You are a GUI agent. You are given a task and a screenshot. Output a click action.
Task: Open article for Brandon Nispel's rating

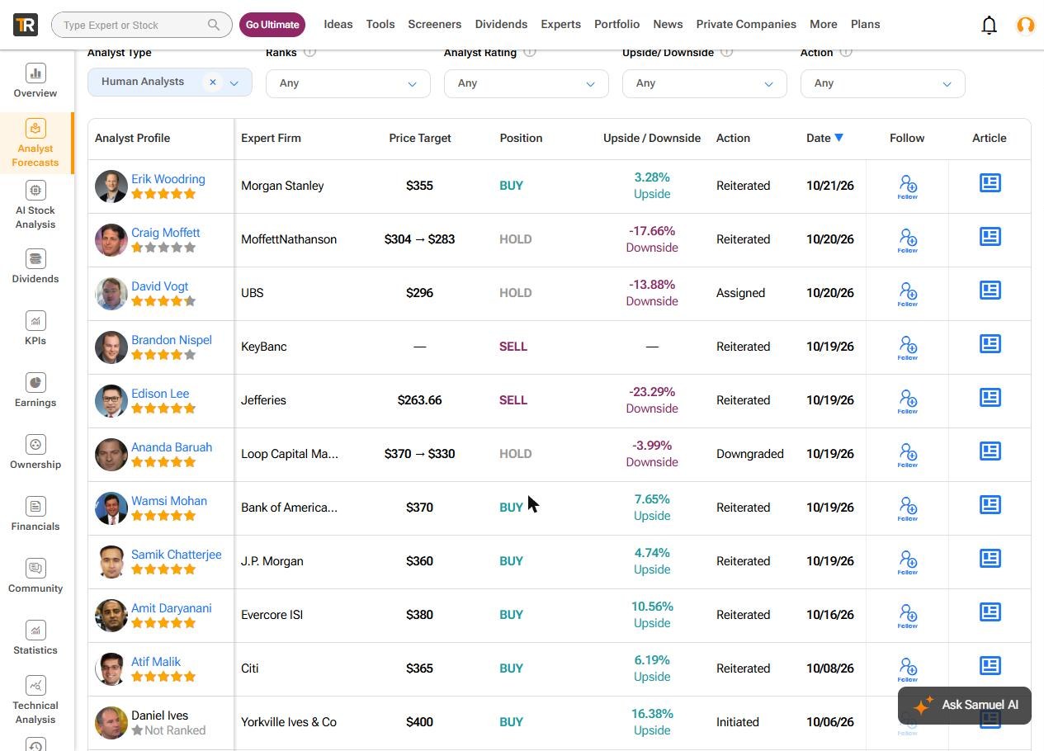(x=990, y=344)
